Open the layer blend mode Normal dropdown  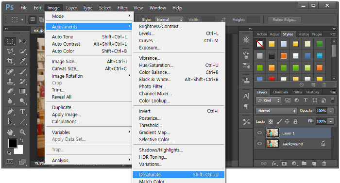click(276, 111)
